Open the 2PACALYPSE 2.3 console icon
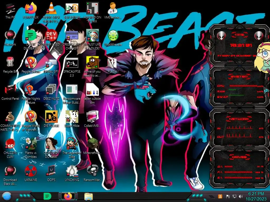This screenshot has height=202, width=270. 72,67
